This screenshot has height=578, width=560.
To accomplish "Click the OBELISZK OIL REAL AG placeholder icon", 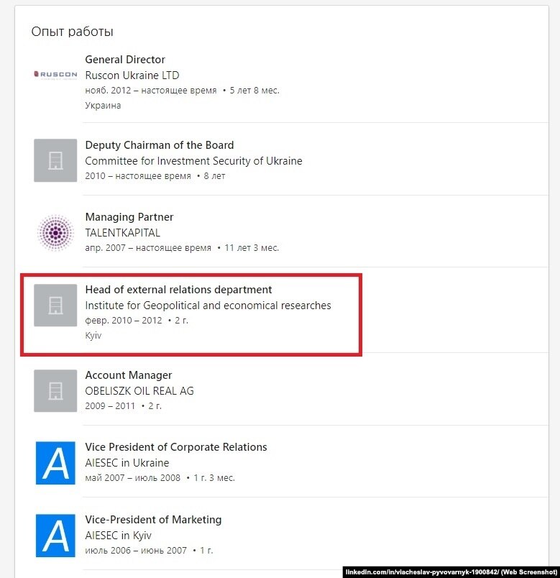I will pyautogui.click(x=55, y=391).
